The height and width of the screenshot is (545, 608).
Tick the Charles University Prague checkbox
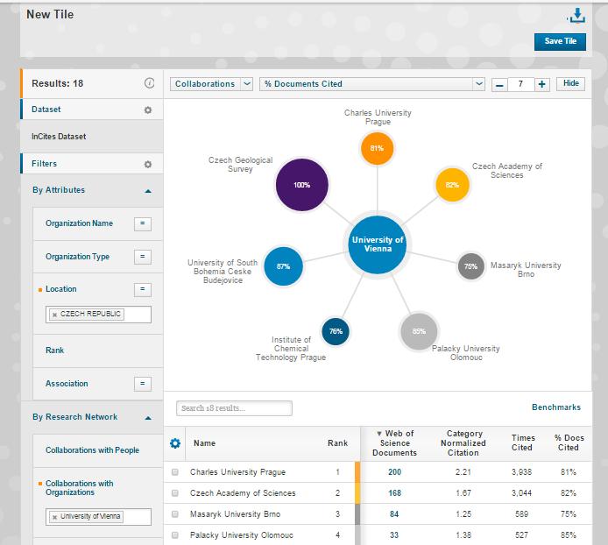coord(175,472)
